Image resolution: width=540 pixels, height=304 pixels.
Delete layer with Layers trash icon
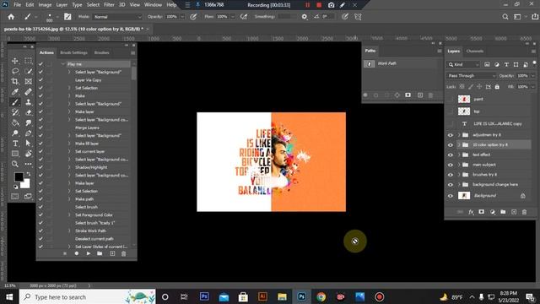pos(525,212)
